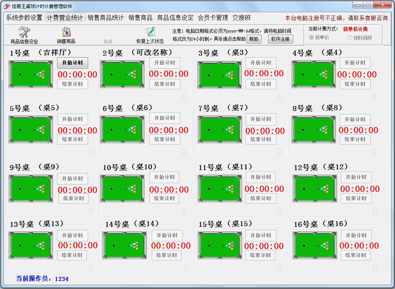Click 开始计时 for 4号桌
This screenshot has width=395, height=289.
[355, 63]
